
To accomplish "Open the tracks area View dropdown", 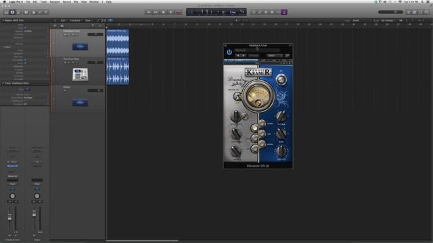I will click(x=89, y=20).
